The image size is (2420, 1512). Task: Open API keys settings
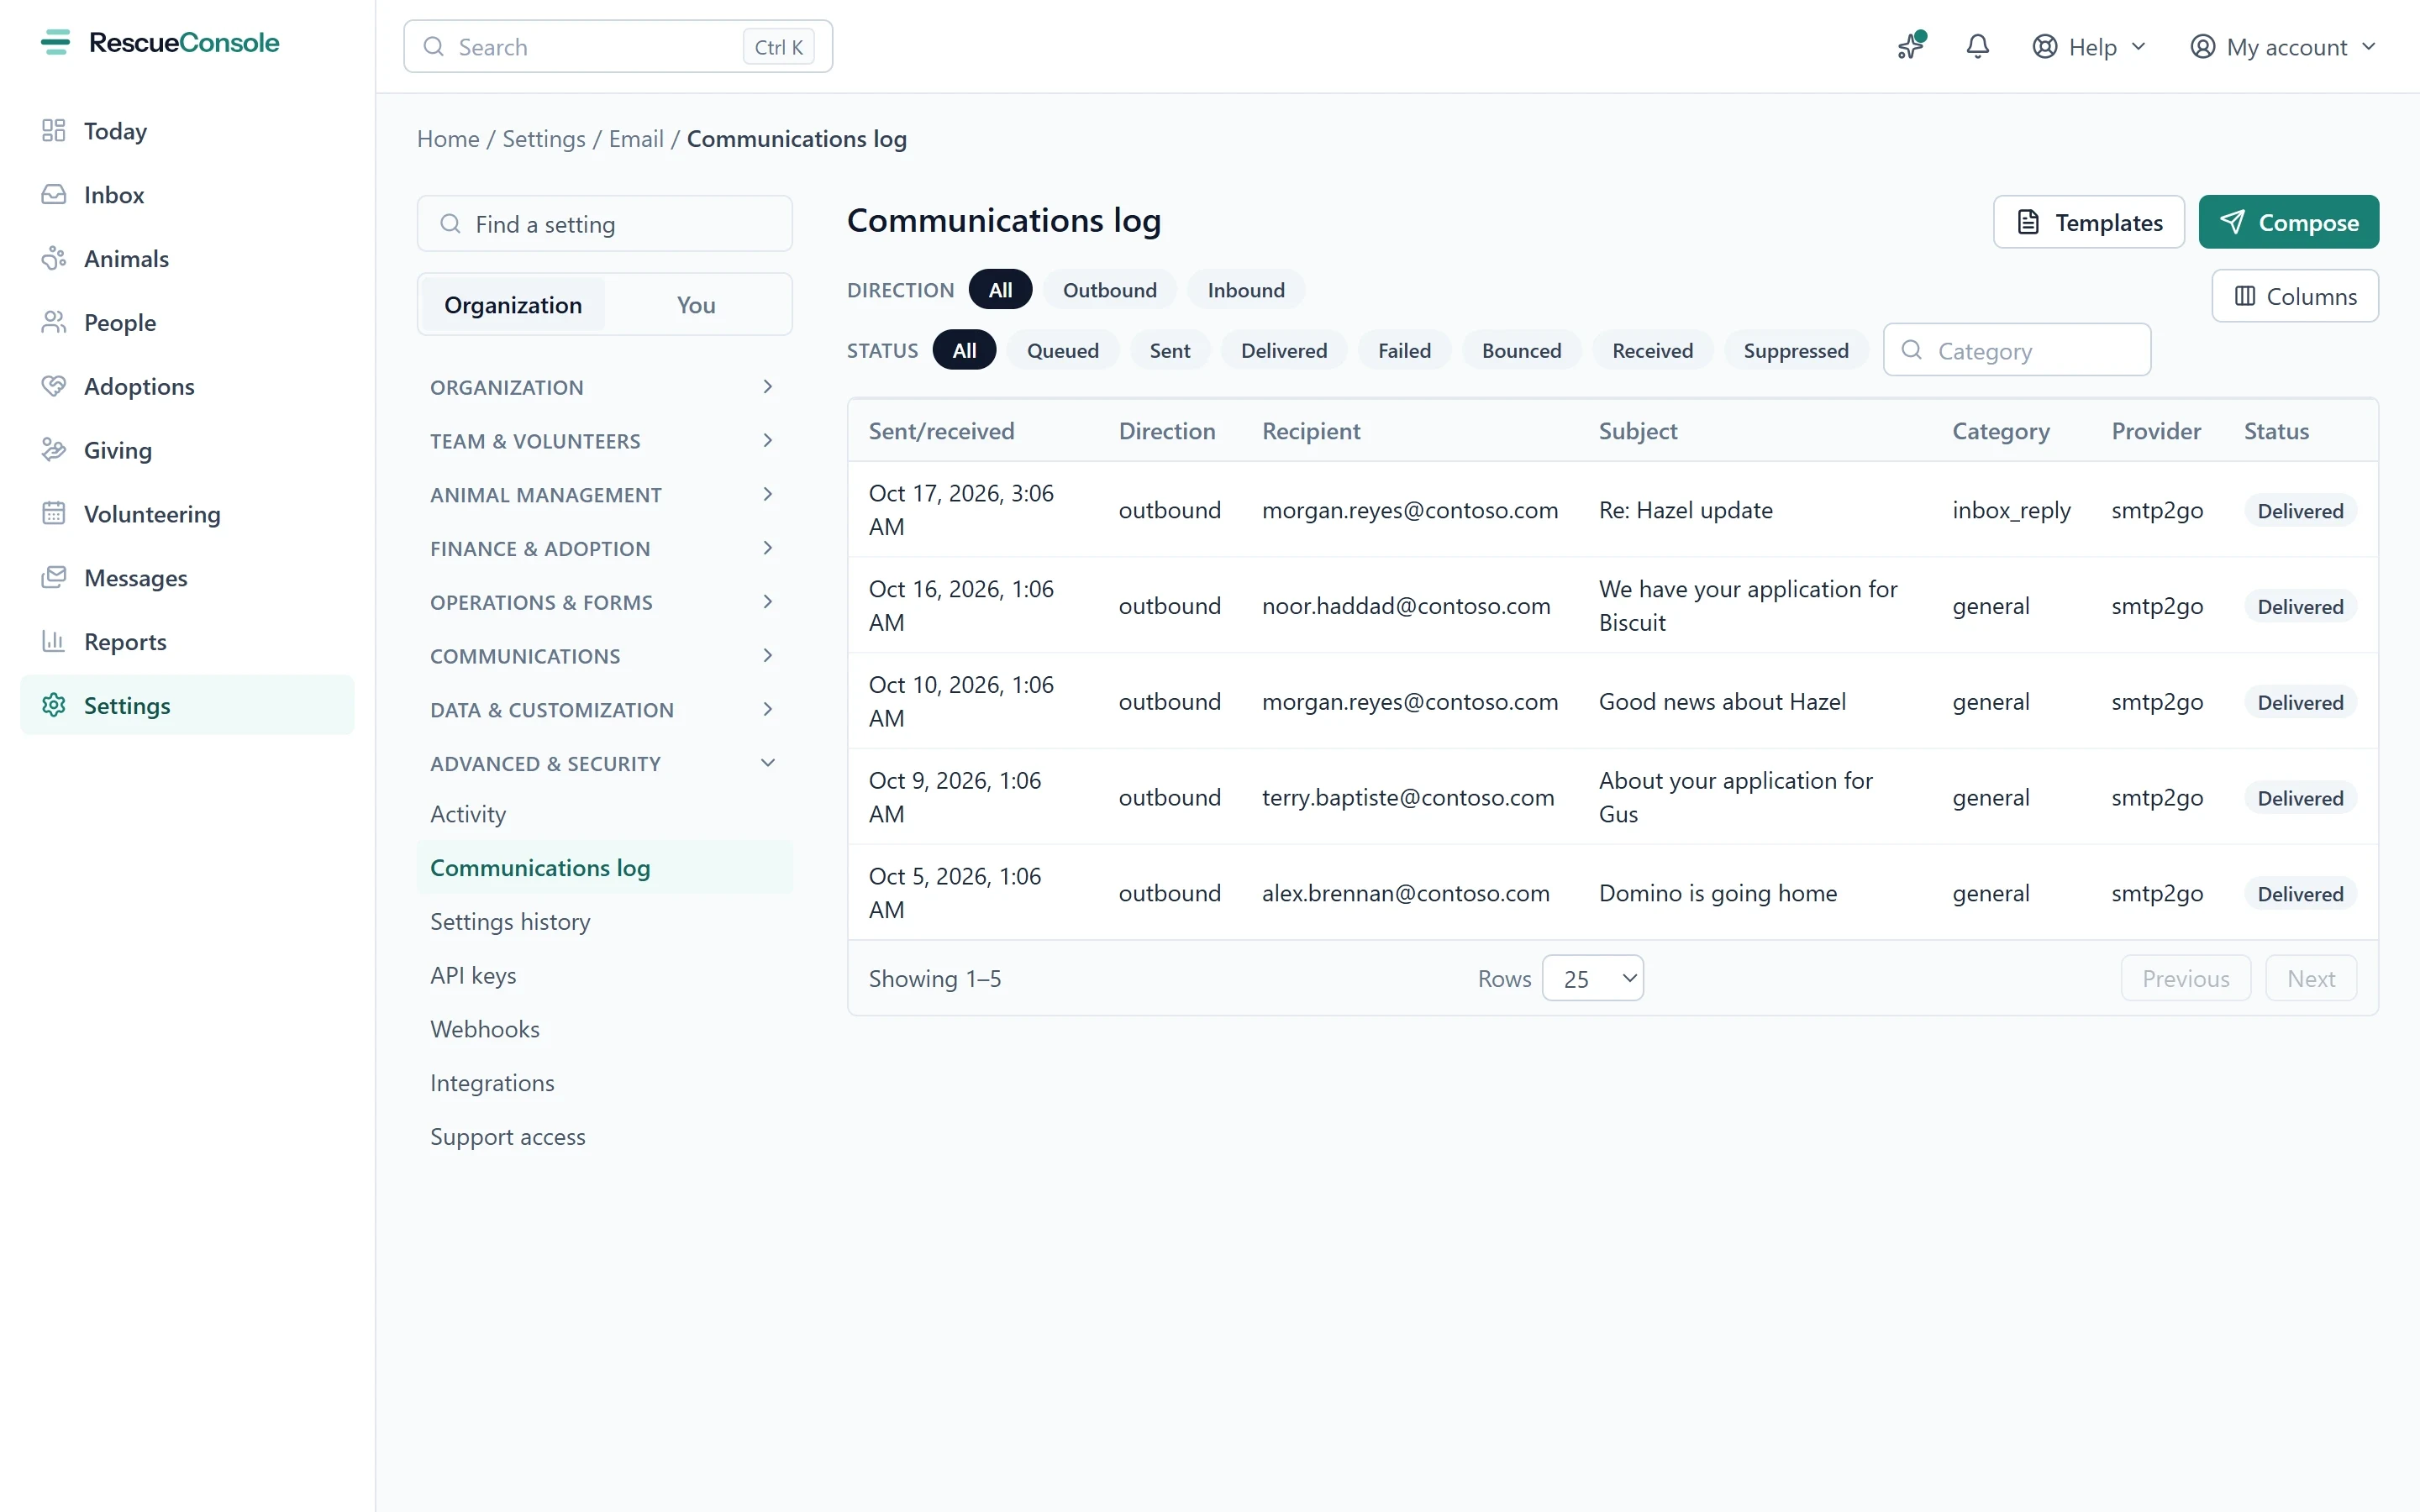(x=604, y=975)
